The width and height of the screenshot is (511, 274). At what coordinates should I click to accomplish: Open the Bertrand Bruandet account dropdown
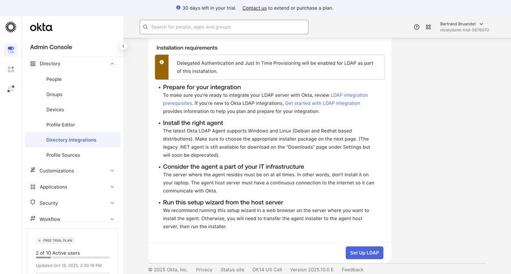[x=464, y=27]
